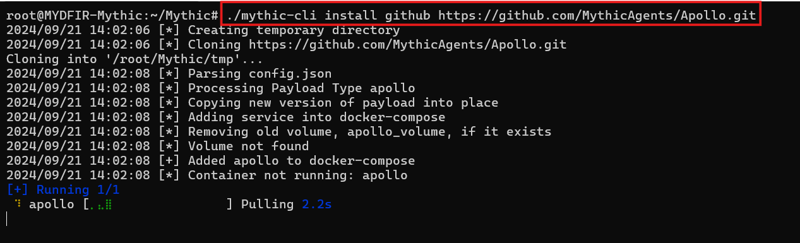Click the cloned repository URL in log
Screen dimensions: 800x243
pos(407,45)
